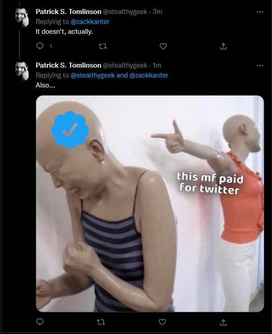Open Patrick S. Tomlinson's name on 1m tweet

point(68,65)
